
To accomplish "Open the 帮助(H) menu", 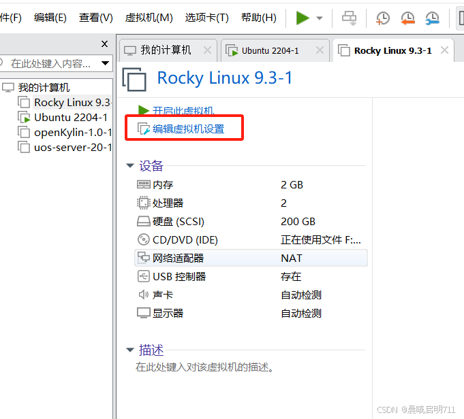I will click(259, 18).
